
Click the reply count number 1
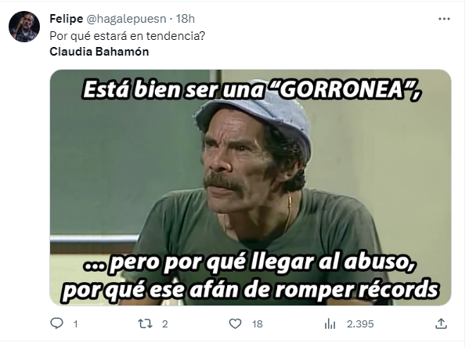pos(76,324)
